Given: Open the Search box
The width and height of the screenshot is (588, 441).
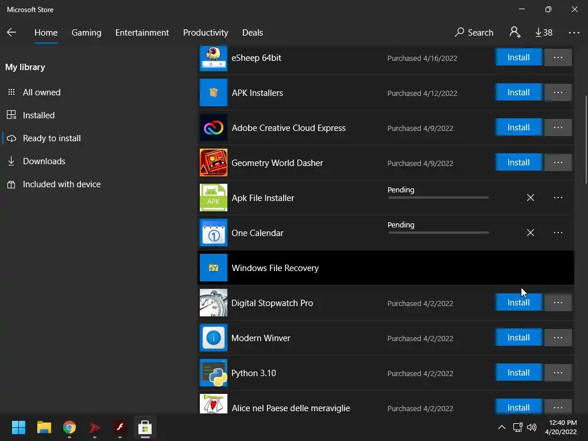Looking at the screenshot, I should tap(474, 33).
